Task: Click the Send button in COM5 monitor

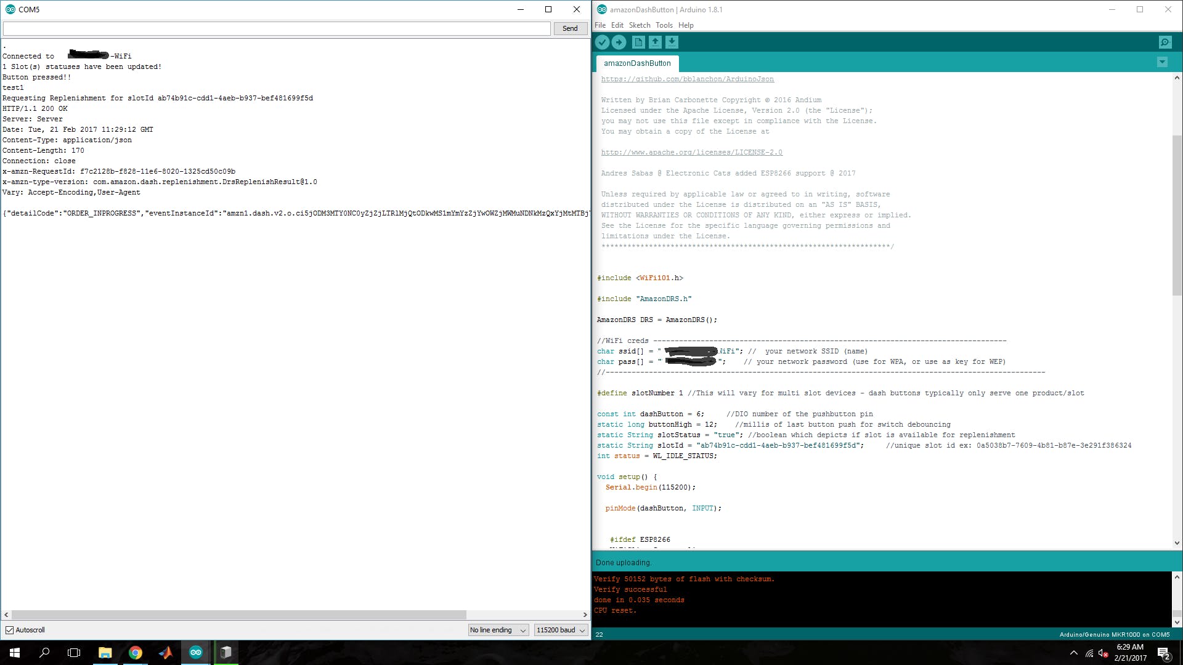Action: click(x=570, y=28)
